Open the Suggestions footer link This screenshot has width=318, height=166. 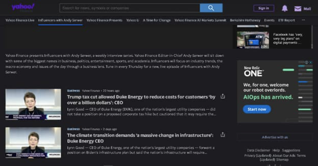[291, 150]
